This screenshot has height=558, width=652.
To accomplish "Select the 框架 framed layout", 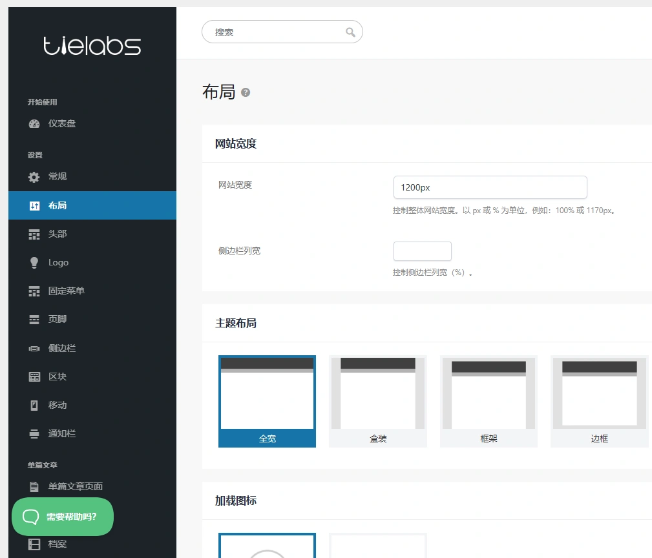I will (488, 400).
